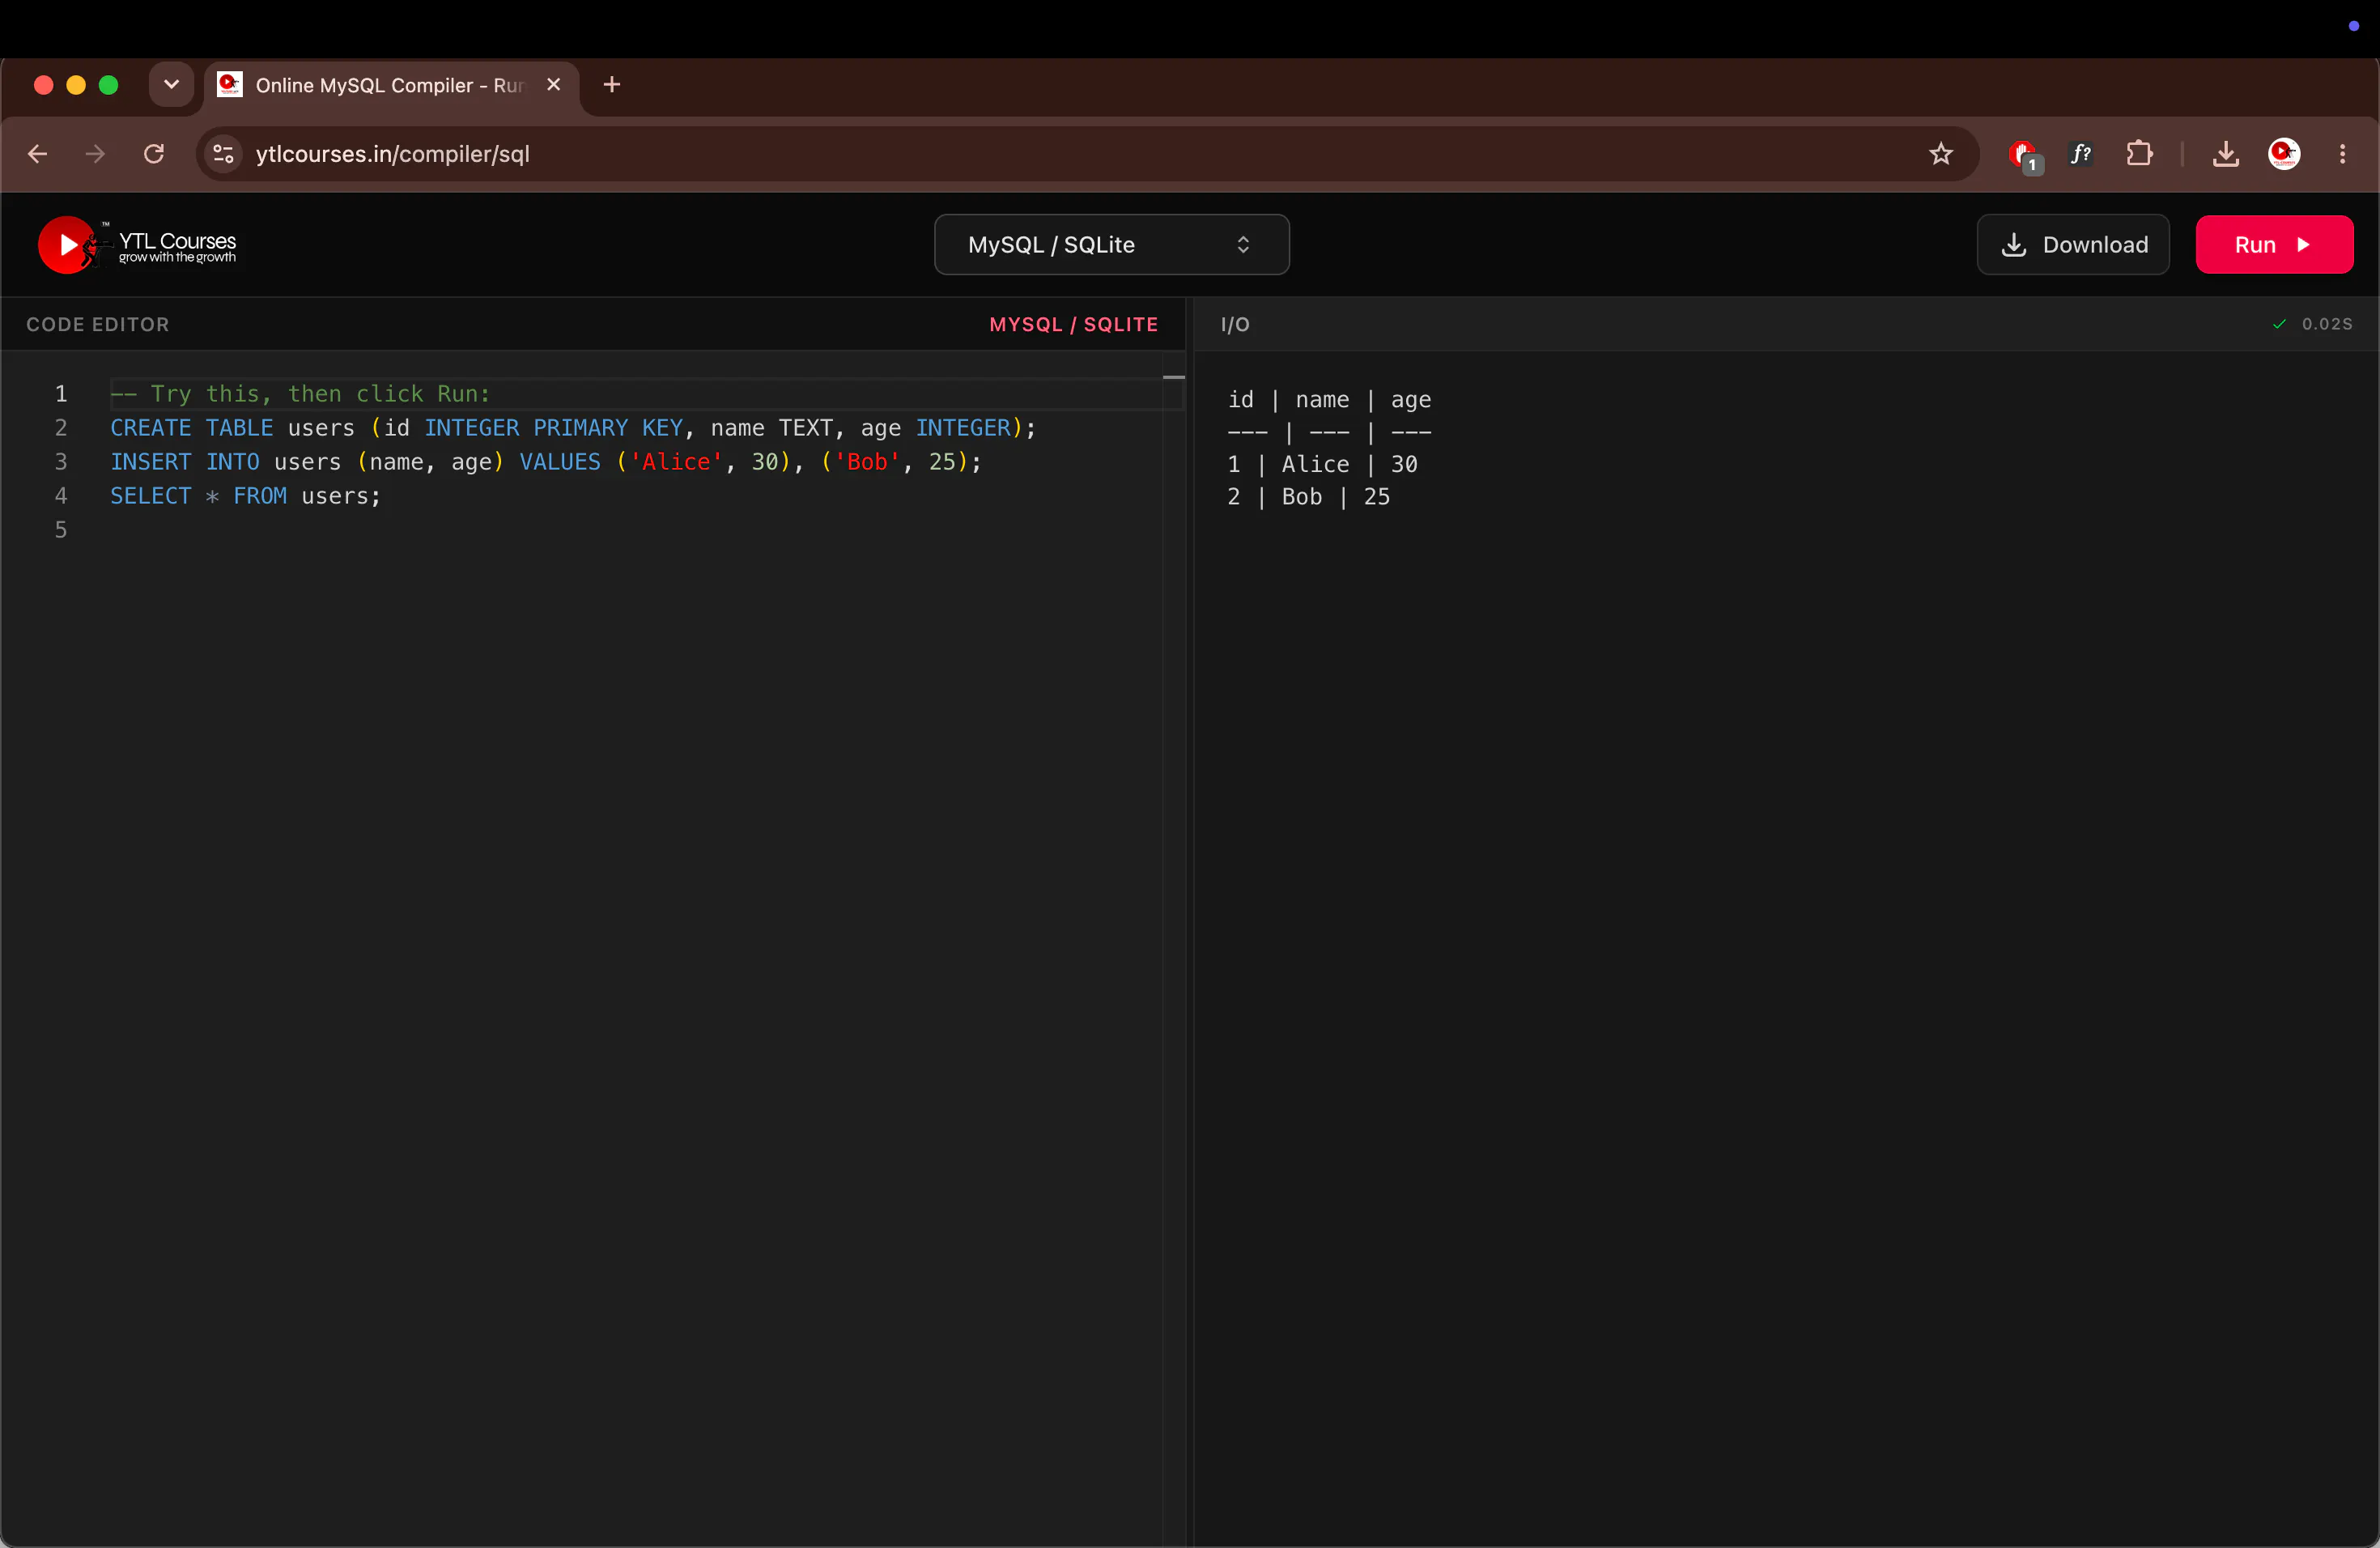Click the output row '2 | Bob | 25'

click(x=1308, y=497)
